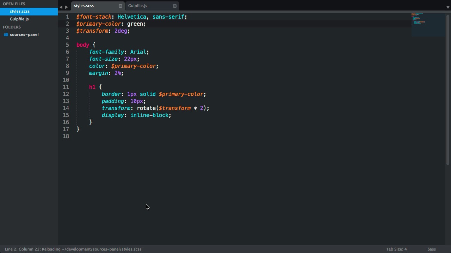Screen dimensions: 451x253
Task: Click the OPEN FILES sidebar heading
Action: coord(14,4)
